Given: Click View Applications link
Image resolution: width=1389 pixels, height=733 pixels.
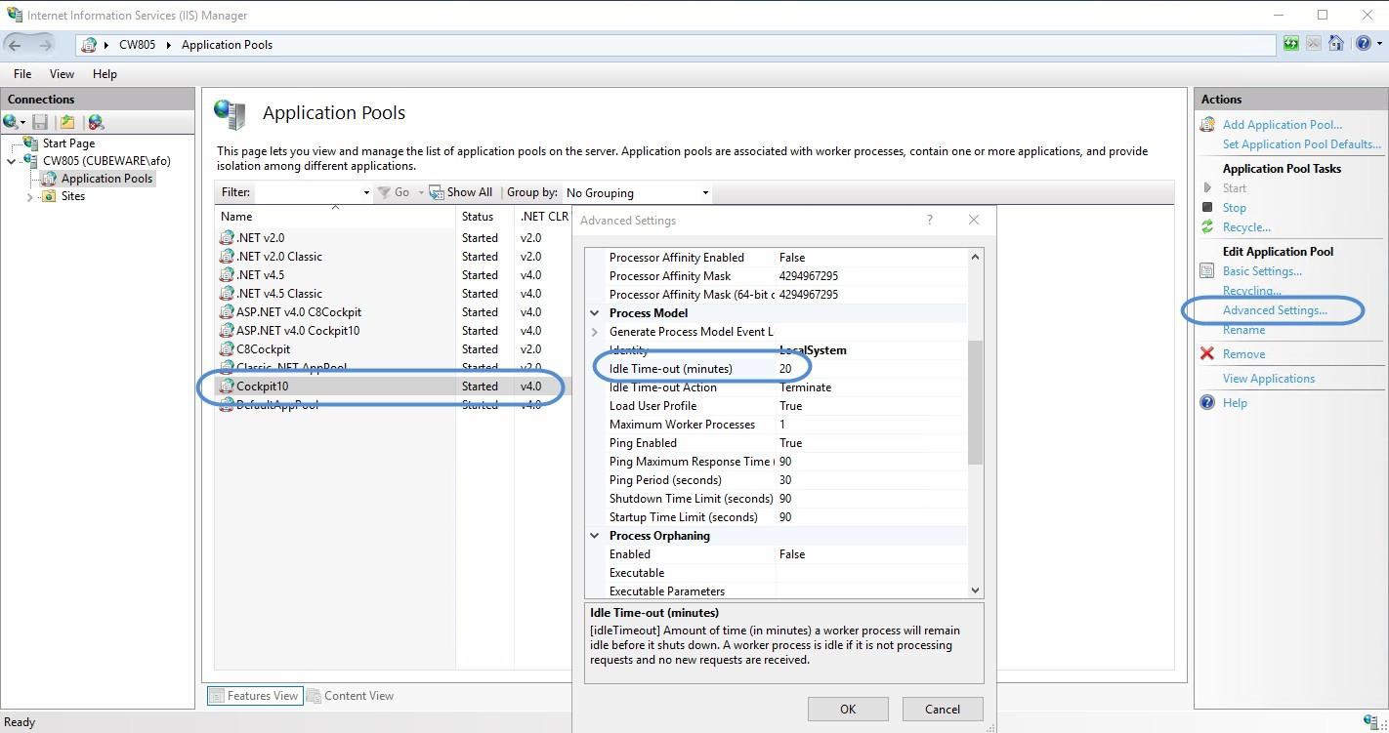Looking at the screenshot, I should (1269, 379).
